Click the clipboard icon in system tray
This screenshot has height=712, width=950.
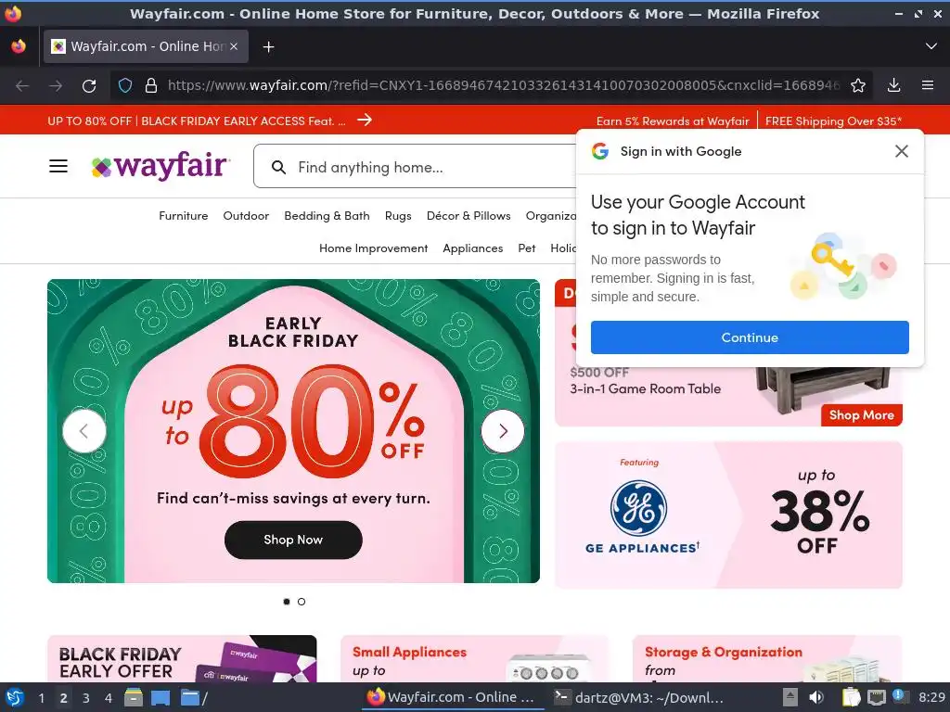coord(852,697)
